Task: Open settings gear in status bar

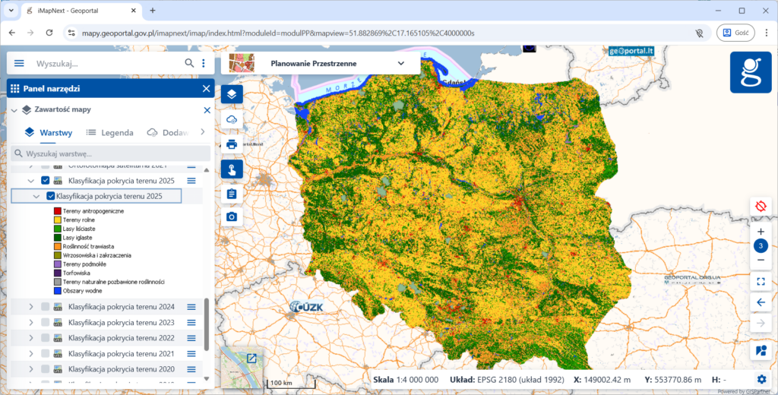Action: pyautogui.click(x=761, y=379)
